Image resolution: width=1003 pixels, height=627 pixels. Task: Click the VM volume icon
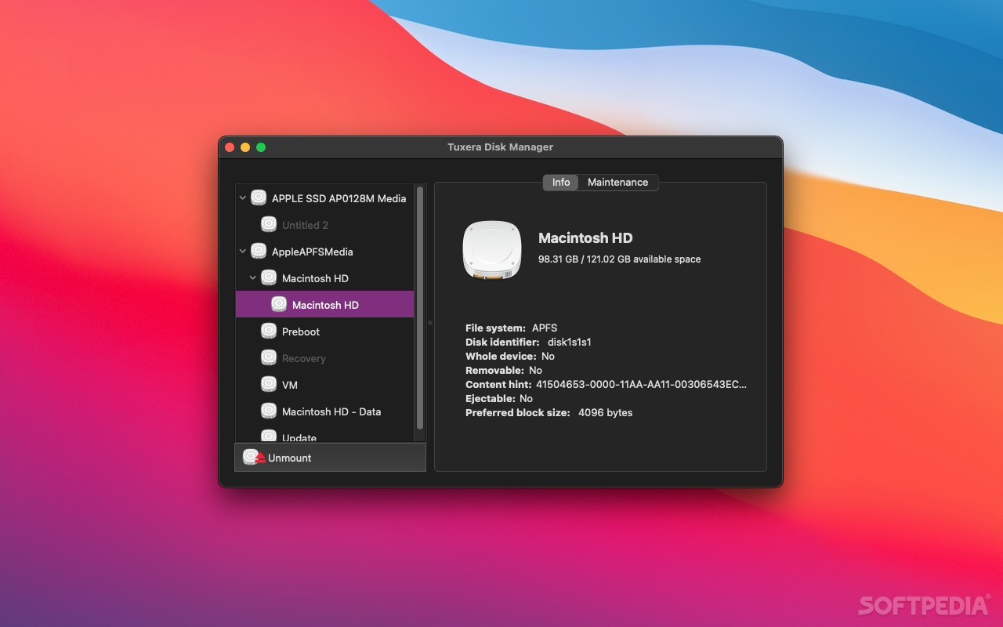(x=269, y=385)
